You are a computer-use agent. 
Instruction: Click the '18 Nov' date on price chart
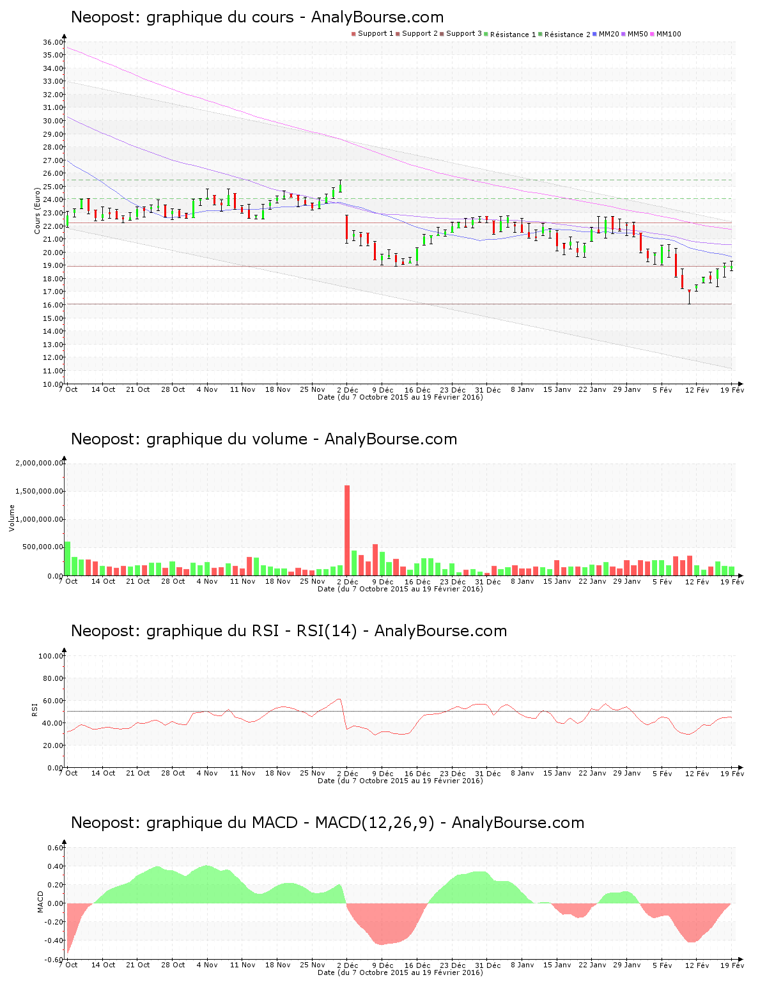[278, 390]
